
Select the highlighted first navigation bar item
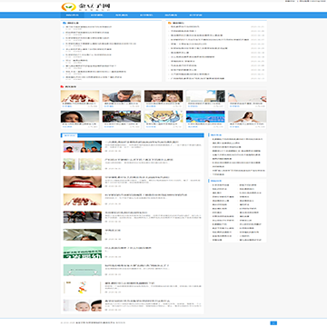click(72, 15)
